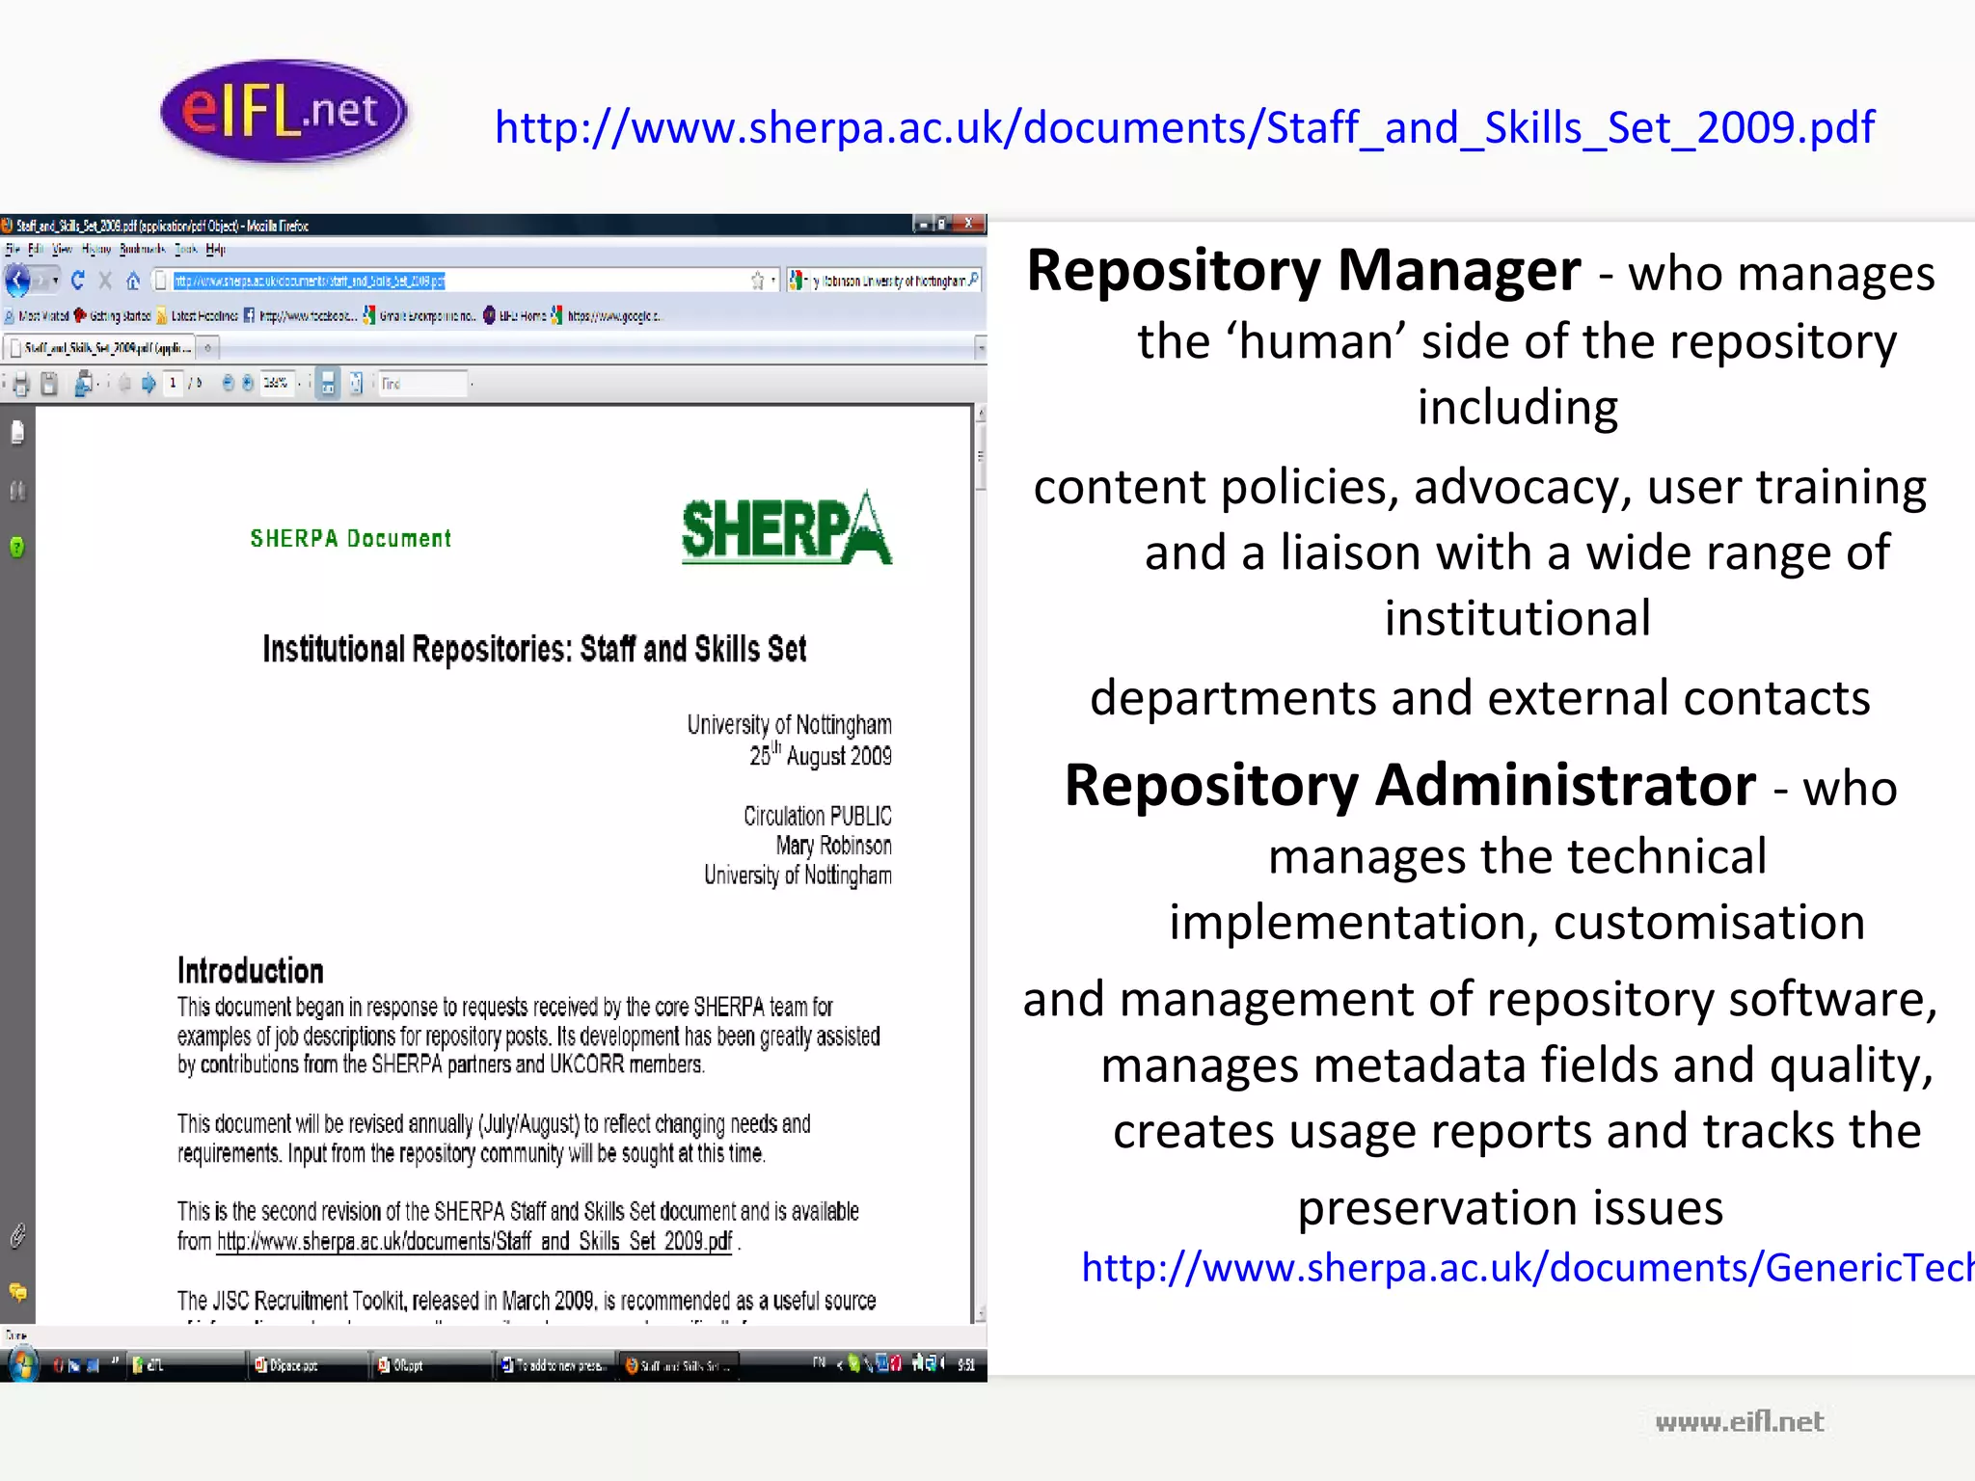Image resolution: width=1975 pixels, height=1481 pixels.
Task: Open the GenericTech sherpa link at slide bottom
Action: point(1528,1267)
